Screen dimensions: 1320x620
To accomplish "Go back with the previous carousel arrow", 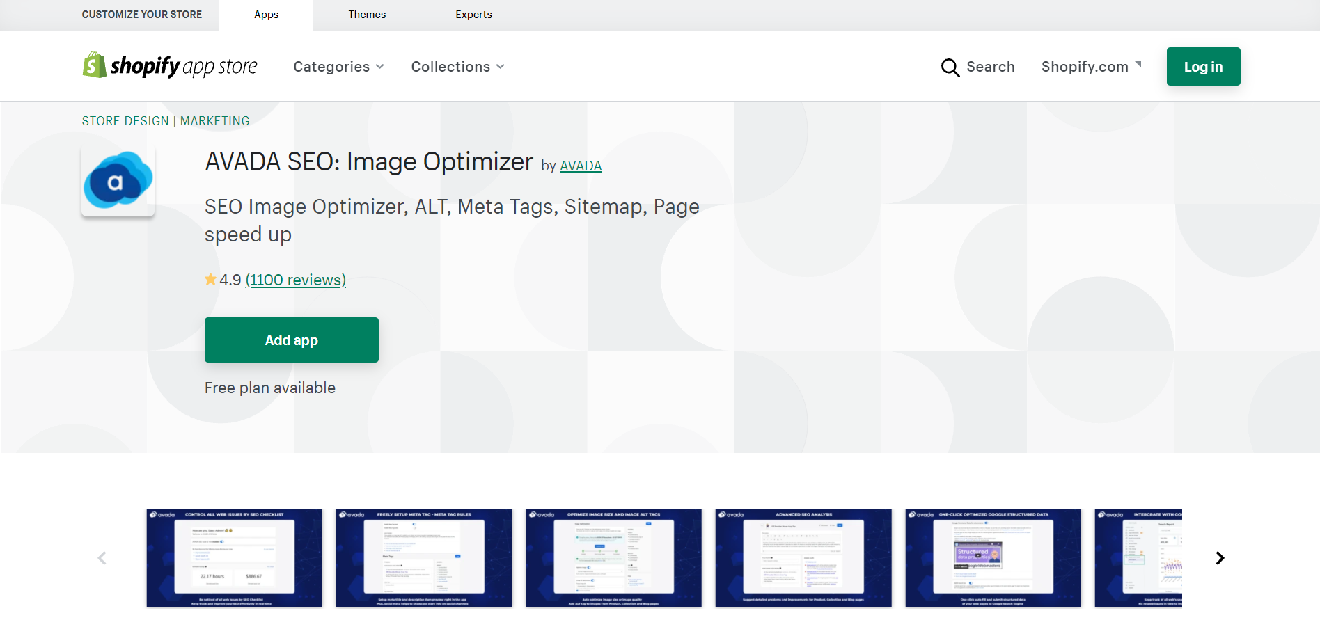I will coord(102,558).
